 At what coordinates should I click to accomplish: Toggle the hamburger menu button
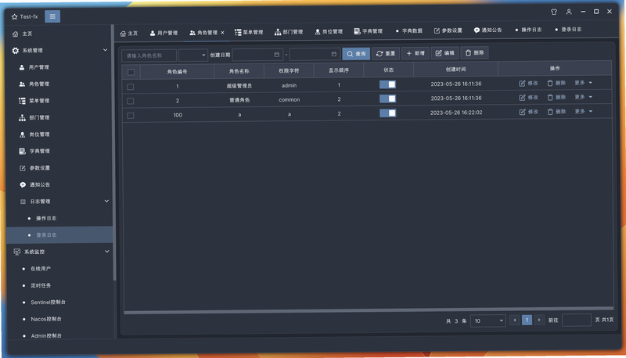point(52,16)
